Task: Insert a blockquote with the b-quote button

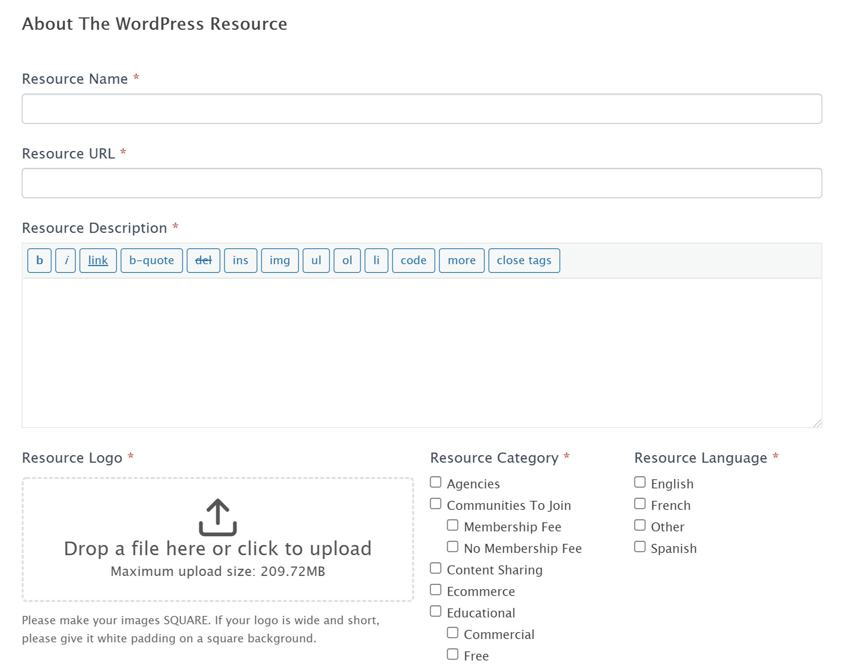Action: (x=151, y=260)
